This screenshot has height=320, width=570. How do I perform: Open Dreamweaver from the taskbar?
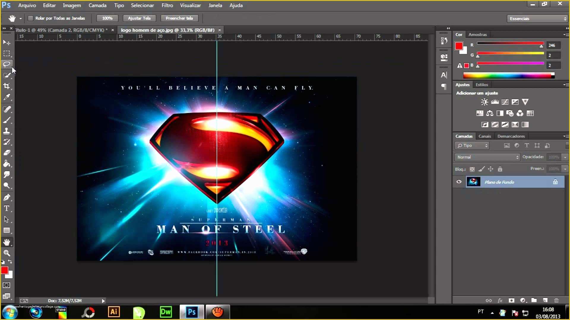pos(166,312)
